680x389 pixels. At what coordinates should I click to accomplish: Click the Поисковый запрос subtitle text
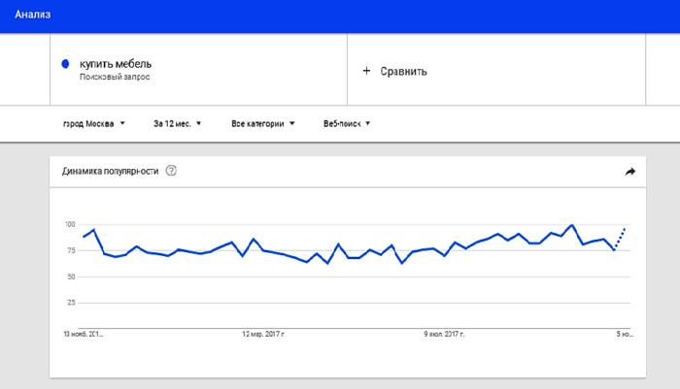(x=116, y=77)
